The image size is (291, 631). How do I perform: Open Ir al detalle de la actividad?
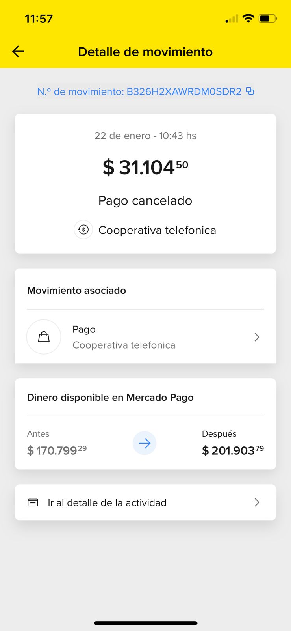point(107,503)
